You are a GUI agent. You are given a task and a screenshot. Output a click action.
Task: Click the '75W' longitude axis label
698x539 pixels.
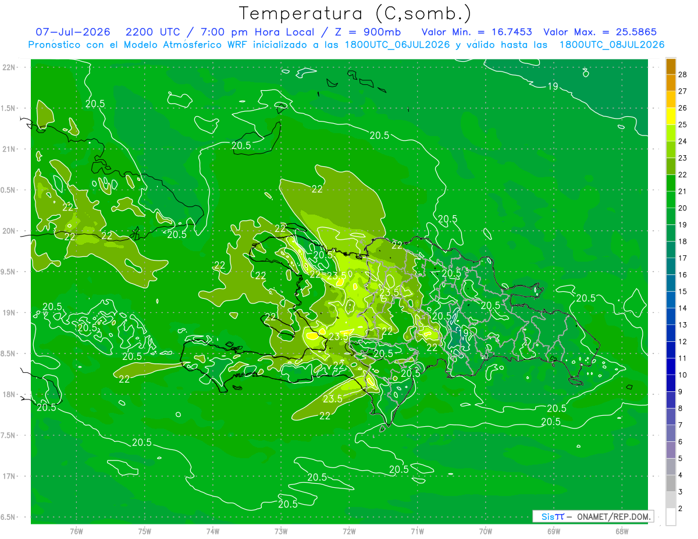pyautogui.click(x=145, y=531)
